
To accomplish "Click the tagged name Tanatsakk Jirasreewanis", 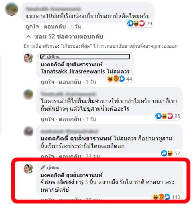I will pyautogui.click(x=73, y=71).
